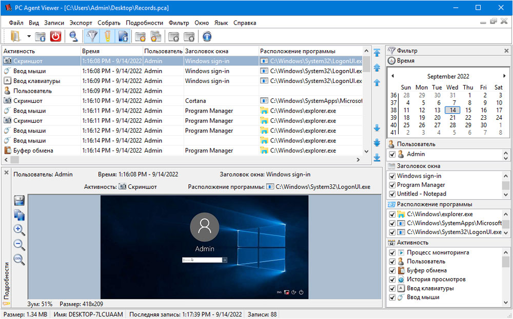Screen dimensions: 513x319
Task: Click the magnifier search icon in toolbar
Action: pos(74,36)
